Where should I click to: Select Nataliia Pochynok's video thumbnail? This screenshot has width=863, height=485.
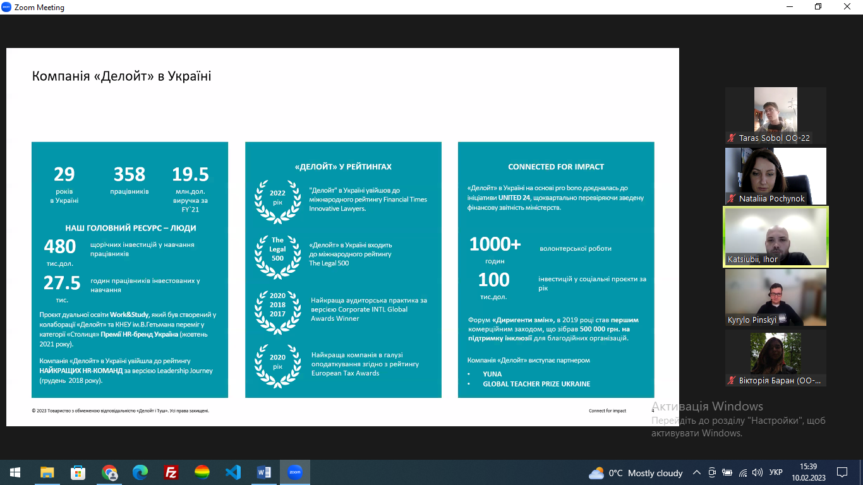click(x=776, y=176)
